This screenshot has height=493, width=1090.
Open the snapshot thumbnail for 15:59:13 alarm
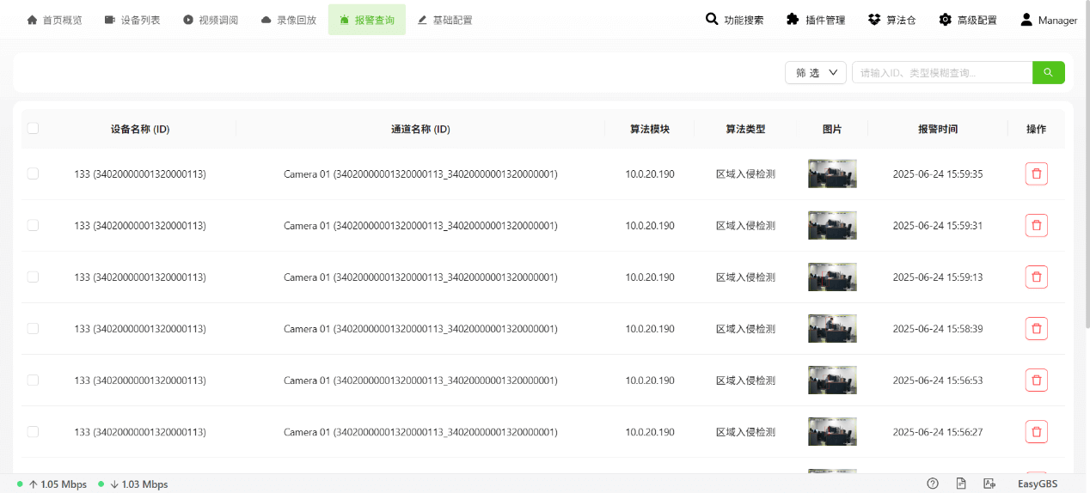coord(832,277)
